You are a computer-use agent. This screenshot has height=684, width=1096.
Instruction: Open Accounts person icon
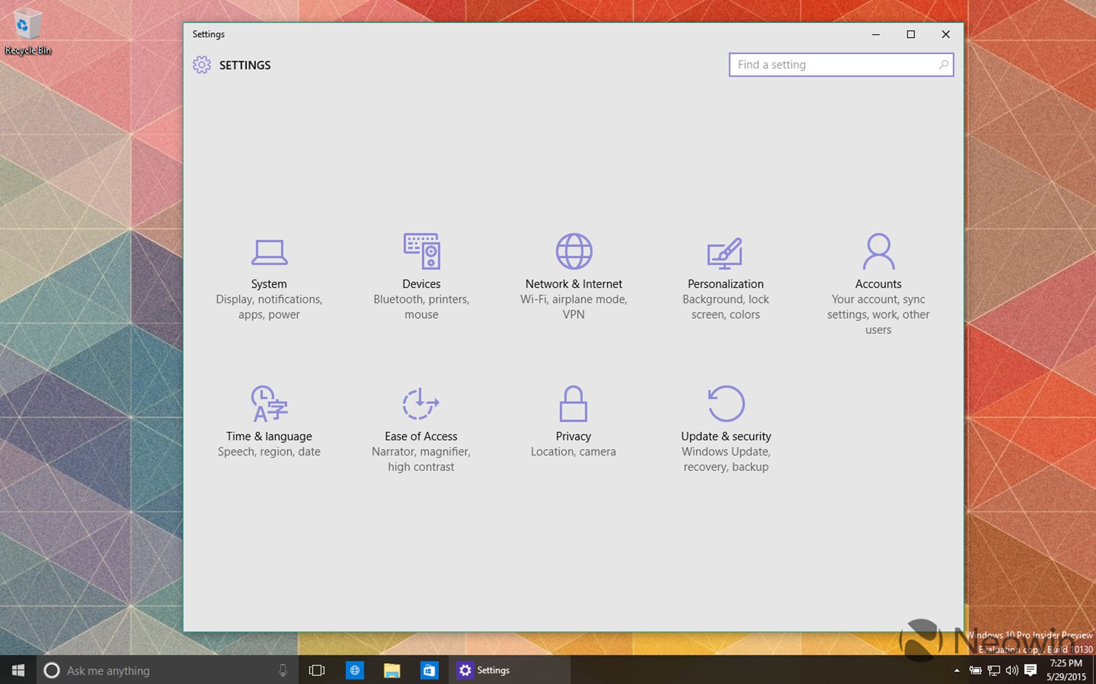click(878, 251)
